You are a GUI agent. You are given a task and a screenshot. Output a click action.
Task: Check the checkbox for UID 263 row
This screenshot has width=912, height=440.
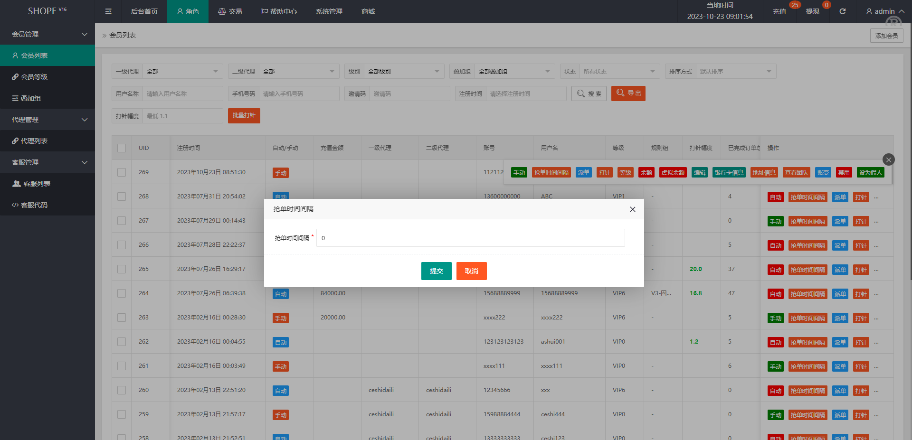pyautogui.click(x=122, y=318)
